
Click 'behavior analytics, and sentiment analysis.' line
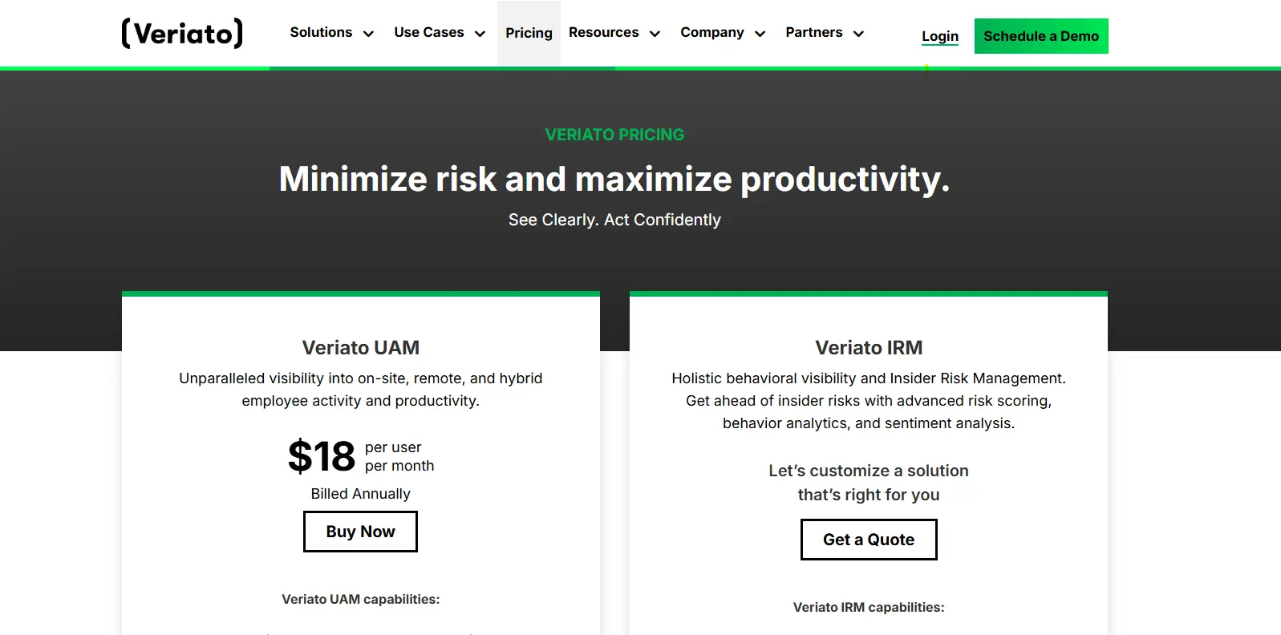[869, 423]
